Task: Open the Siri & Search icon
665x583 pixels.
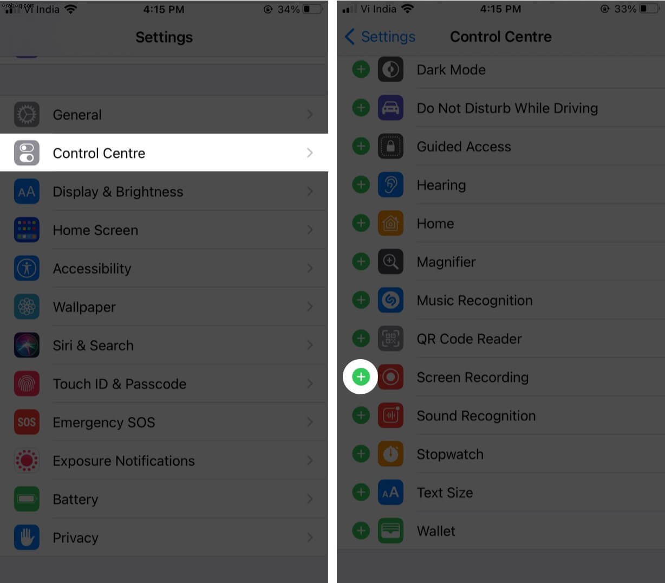Action: coord(27,345)
